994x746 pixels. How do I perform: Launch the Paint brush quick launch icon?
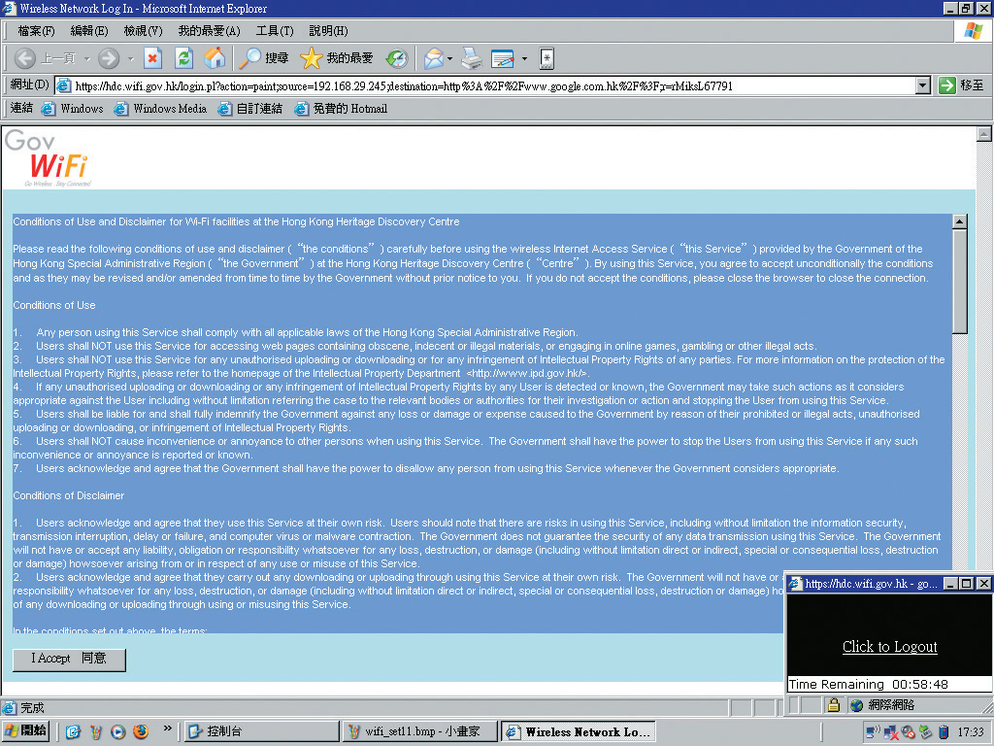point(96,732)
